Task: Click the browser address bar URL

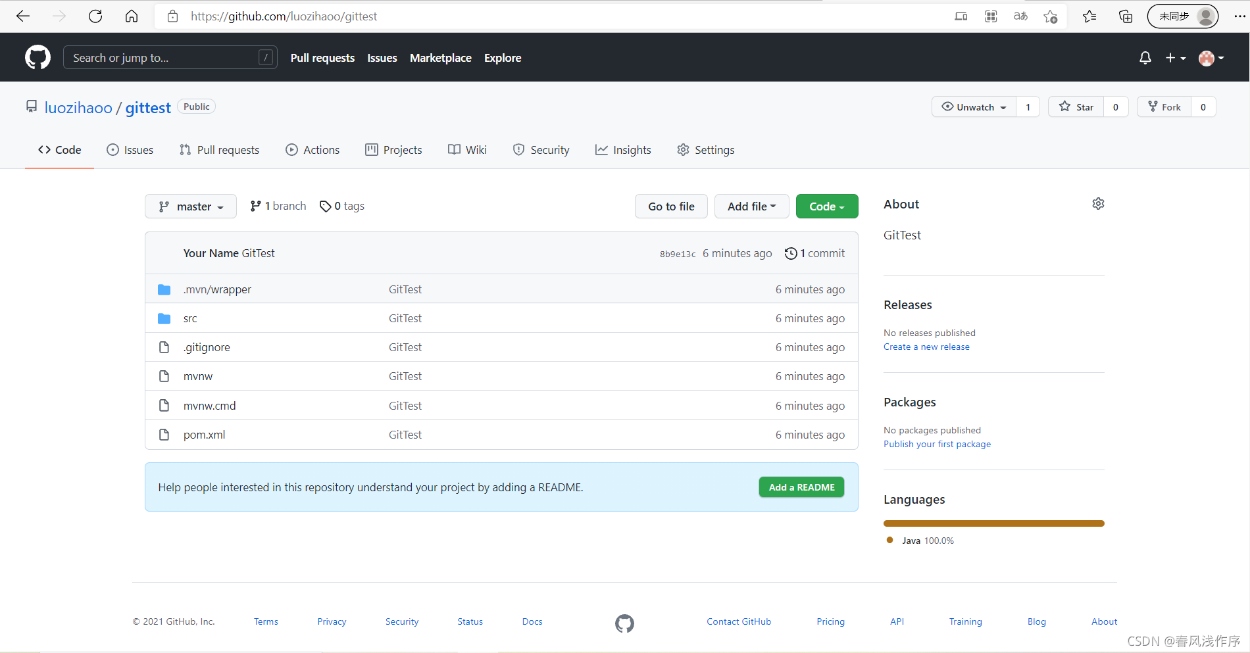Action: [x=284, y=16]
